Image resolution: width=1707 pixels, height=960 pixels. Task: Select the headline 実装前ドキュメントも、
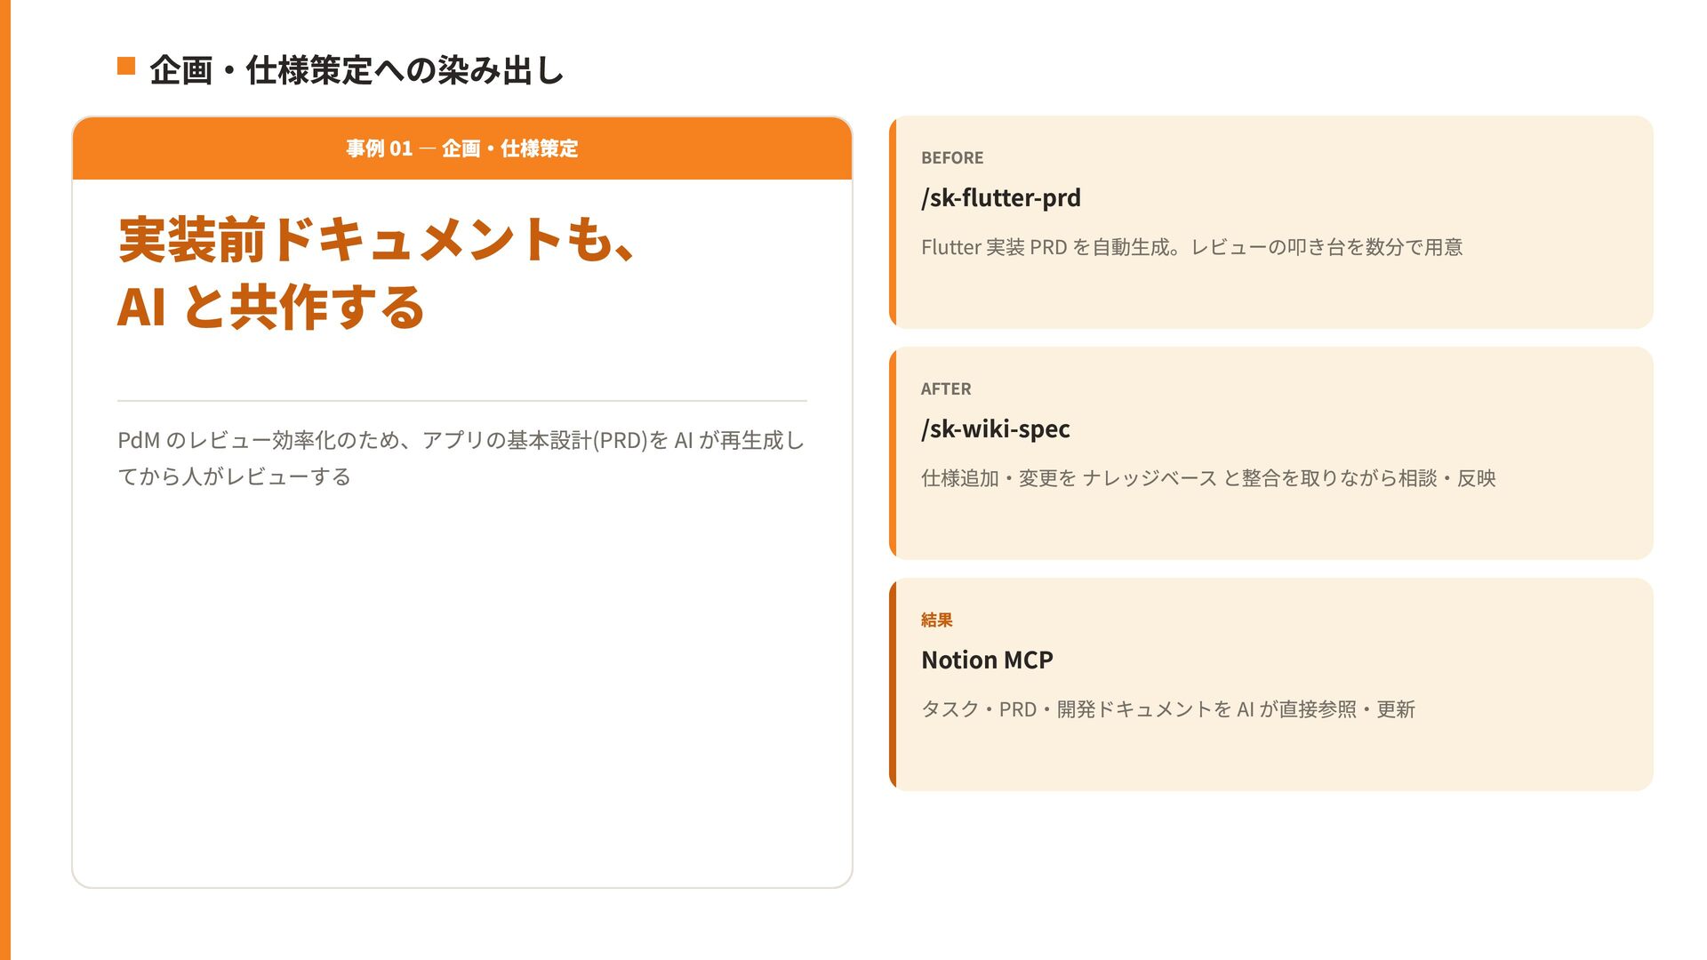(376, 239)
